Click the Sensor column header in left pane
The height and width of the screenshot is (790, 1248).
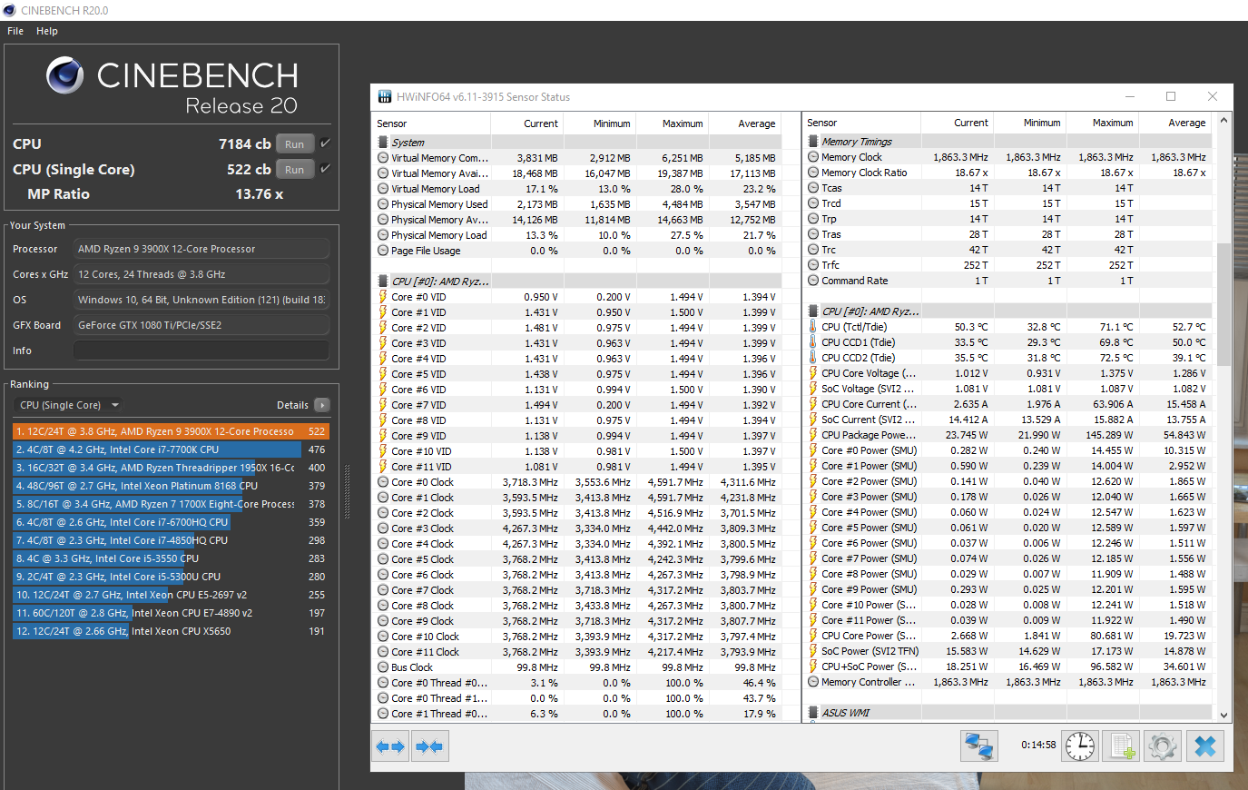[433, 123]
